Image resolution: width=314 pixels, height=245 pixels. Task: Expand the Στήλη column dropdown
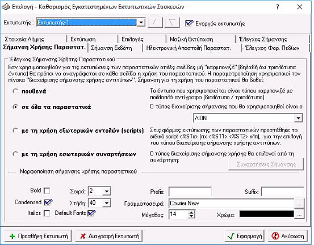coord(107,203)
